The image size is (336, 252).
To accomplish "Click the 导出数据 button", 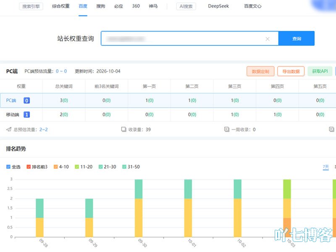I will (291, 71).
